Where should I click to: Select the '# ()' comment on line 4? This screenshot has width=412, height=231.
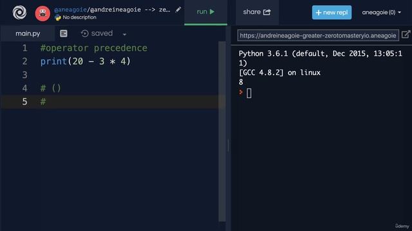click(50, 89)
